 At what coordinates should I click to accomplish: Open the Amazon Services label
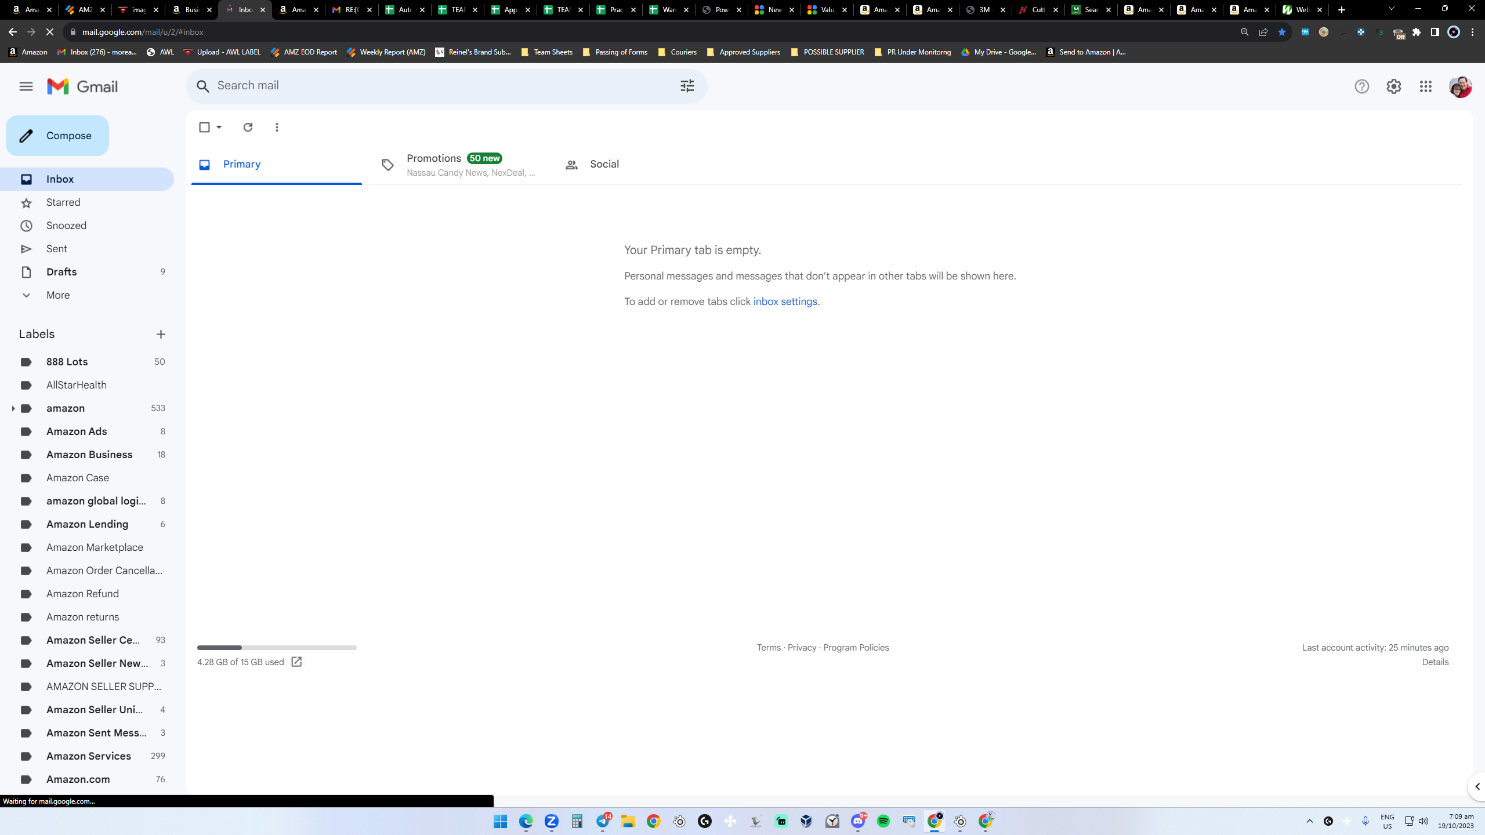87,756
